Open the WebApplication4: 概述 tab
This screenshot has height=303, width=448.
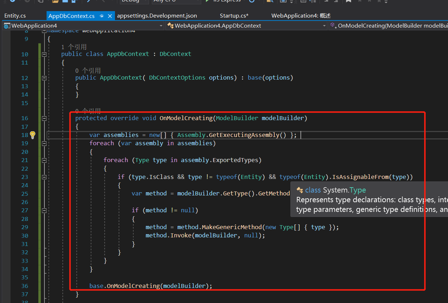(x=301, y=16)
